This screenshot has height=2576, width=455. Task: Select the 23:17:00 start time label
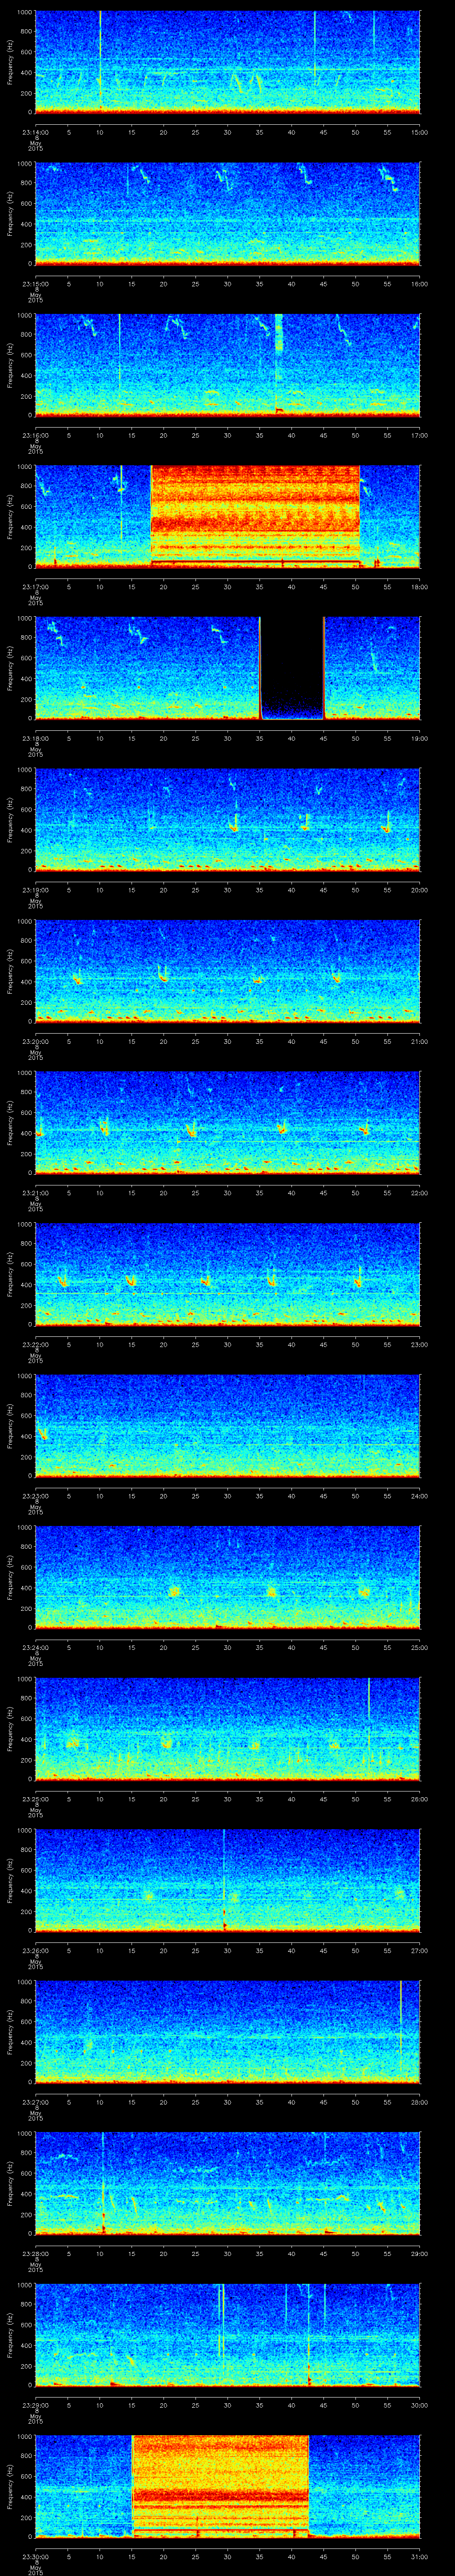coord(35,586)
